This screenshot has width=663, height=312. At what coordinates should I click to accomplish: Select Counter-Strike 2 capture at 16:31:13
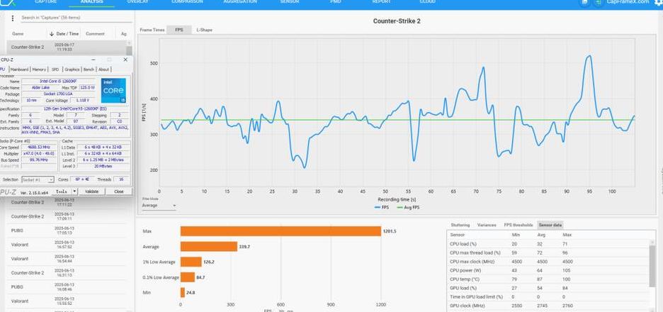(67, 272)
